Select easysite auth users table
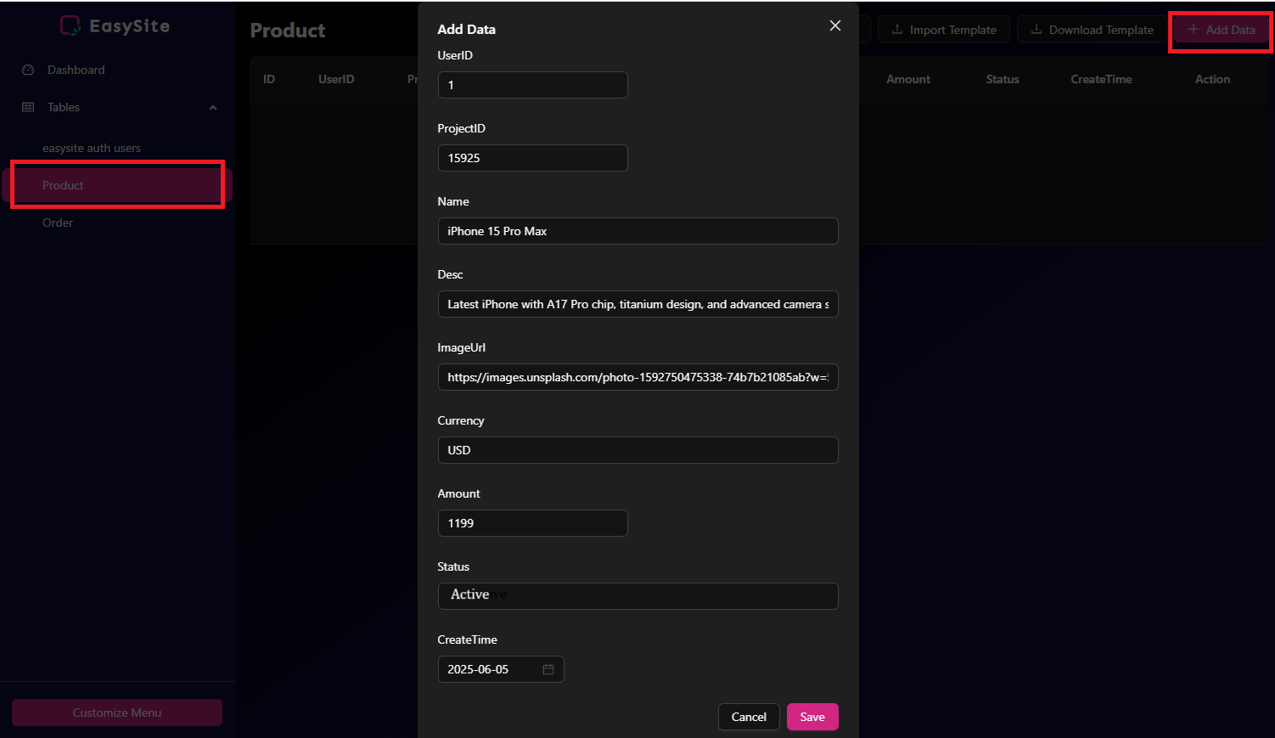Image resolution: width=1275 pixels, height=738 pixels. click(x=92, y=148)
